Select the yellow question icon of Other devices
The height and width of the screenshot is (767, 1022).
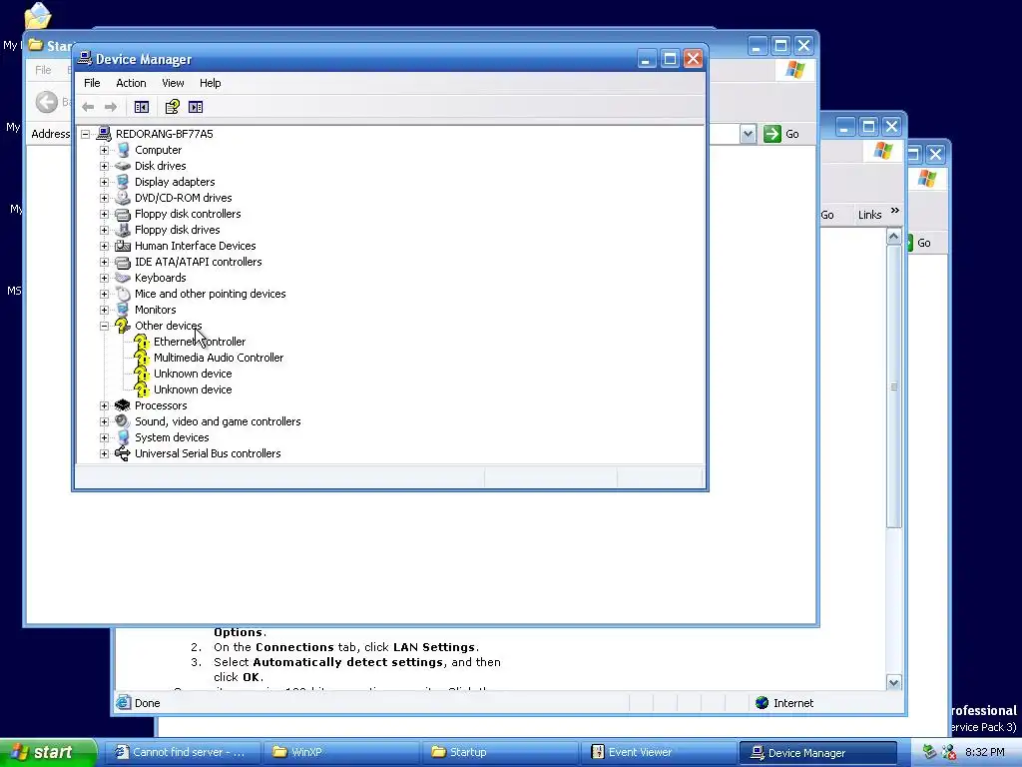[123, 326]
